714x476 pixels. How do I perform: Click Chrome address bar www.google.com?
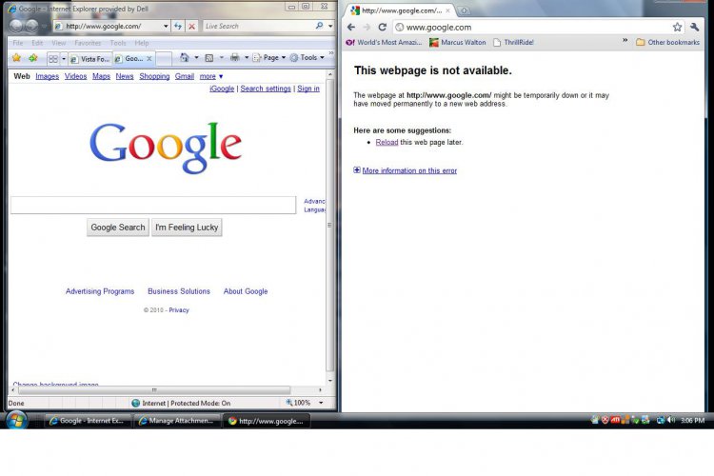point(533,27)
